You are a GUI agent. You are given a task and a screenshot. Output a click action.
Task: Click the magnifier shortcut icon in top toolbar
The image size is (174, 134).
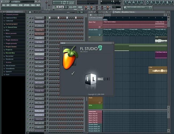point(163,2)
